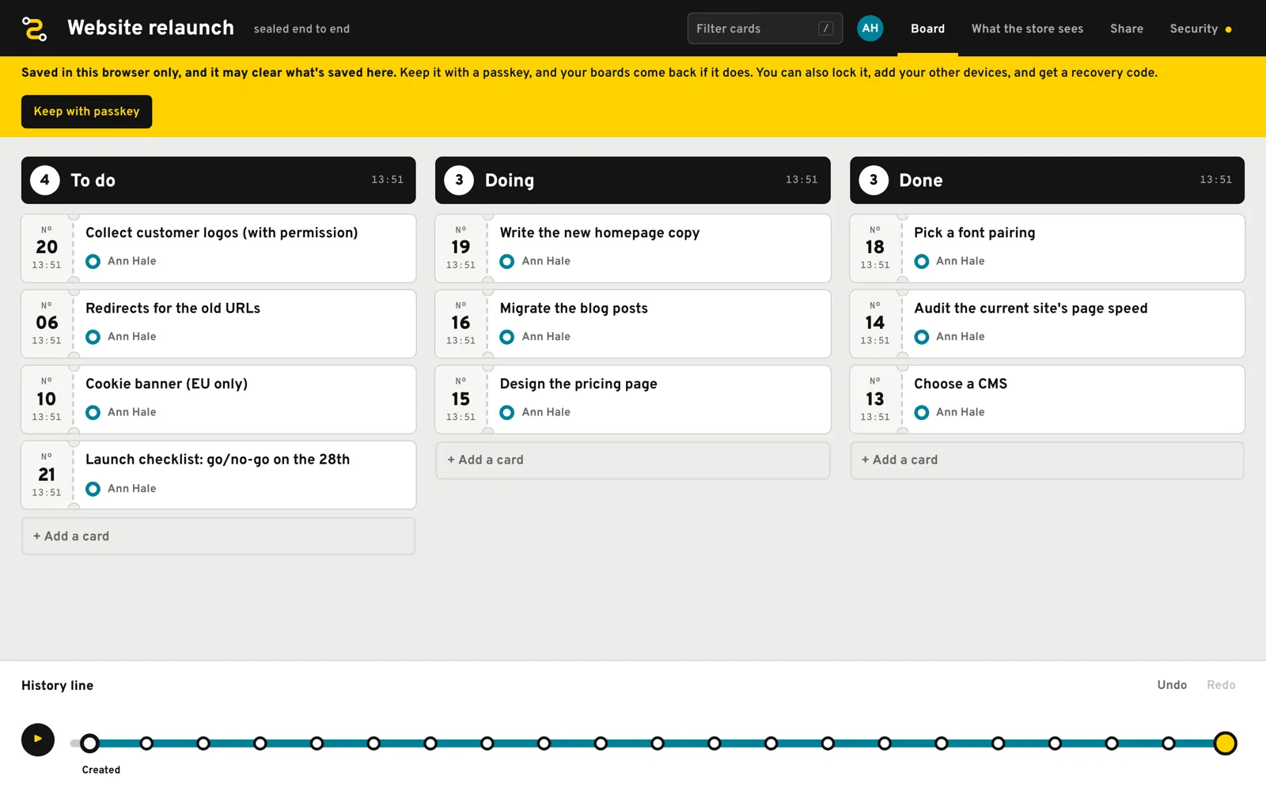The height and width of the screenshot is (791, 1266).
Task: Click assignee dot on Collect customer logos card
Action: point(93,261)
